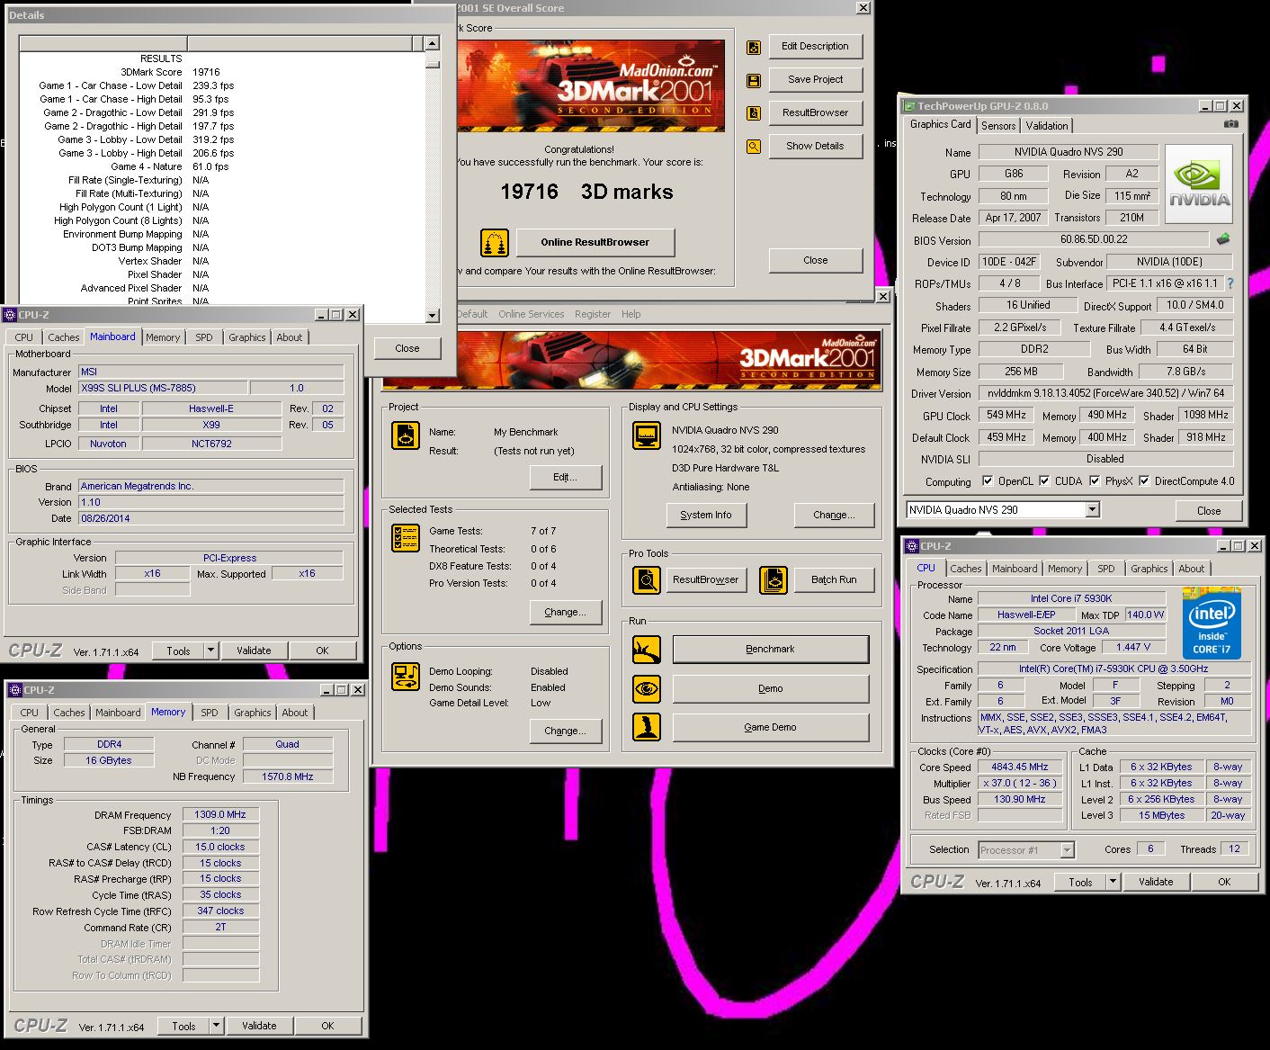The height and width of the screenshot is (1050, 1270).
Task: Click the Save Project floppy icon
Action: tap(754, 80)
